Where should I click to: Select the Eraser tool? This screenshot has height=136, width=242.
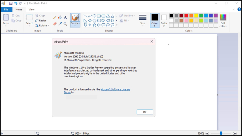55,24
